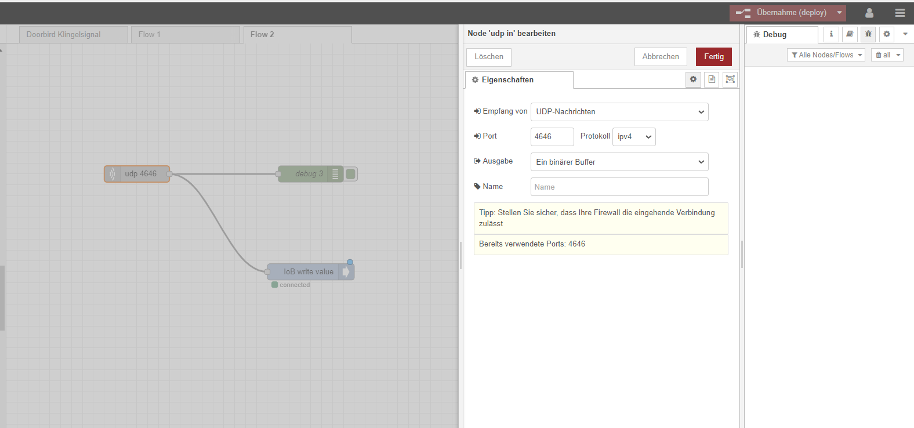Click the Fertig button

tap(714, 57)
